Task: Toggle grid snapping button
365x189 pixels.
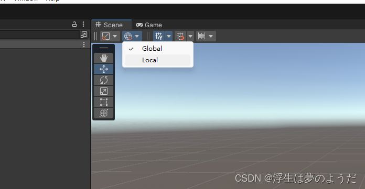Action: click(x=180, y=36)
